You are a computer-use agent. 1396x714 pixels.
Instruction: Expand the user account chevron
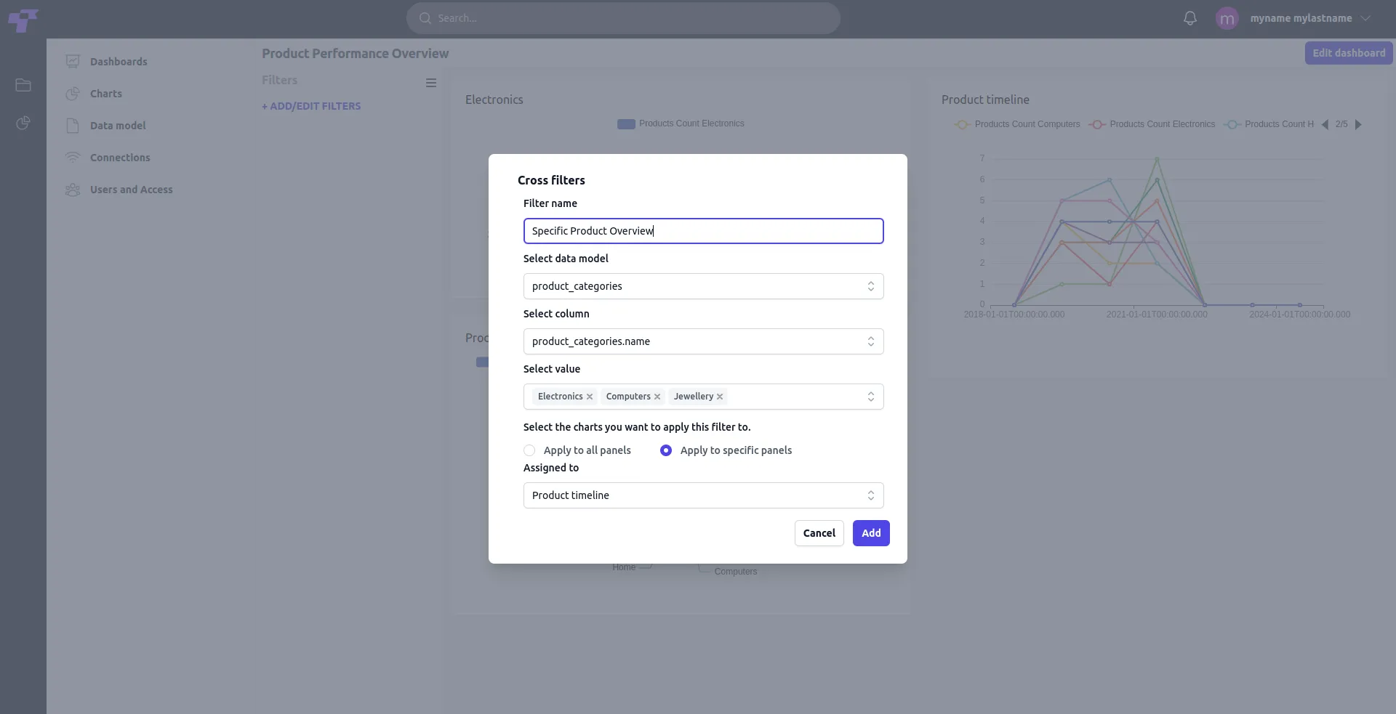click(x=1365, y=18)
